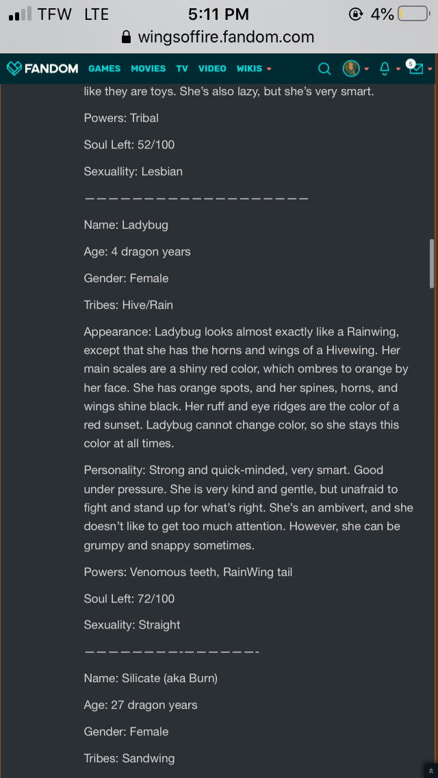
Task: Open the GAMES menu
Action: [x=104, y=68]
